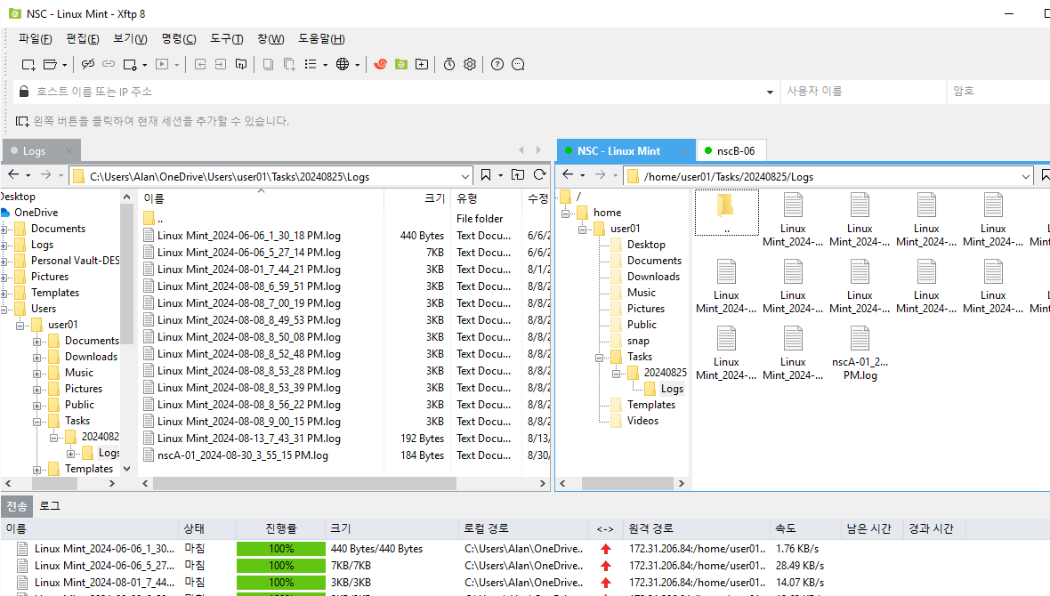
Task: Open the 편집(E) menu
Action: 83,39
